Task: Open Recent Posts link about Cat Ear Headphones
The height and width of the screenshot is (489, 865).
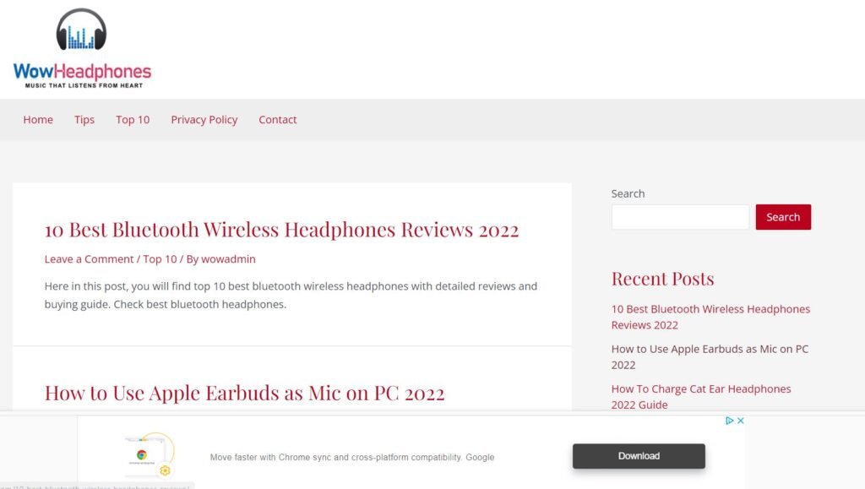Action: tap(700, 396)
